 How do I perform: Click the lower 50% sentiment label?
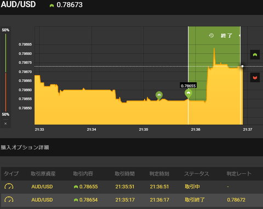(5, 115)
